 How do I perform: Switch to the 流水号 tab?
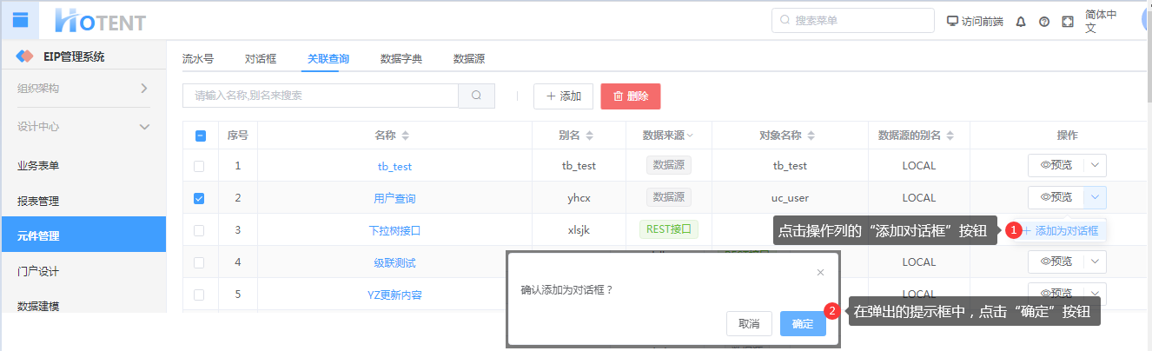[198, 59]
